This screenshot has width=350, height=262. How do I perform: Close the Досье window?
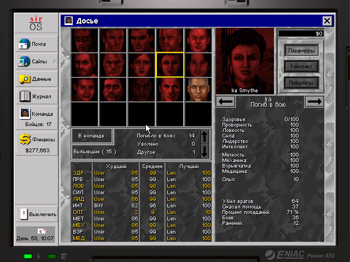coord(327,21)
